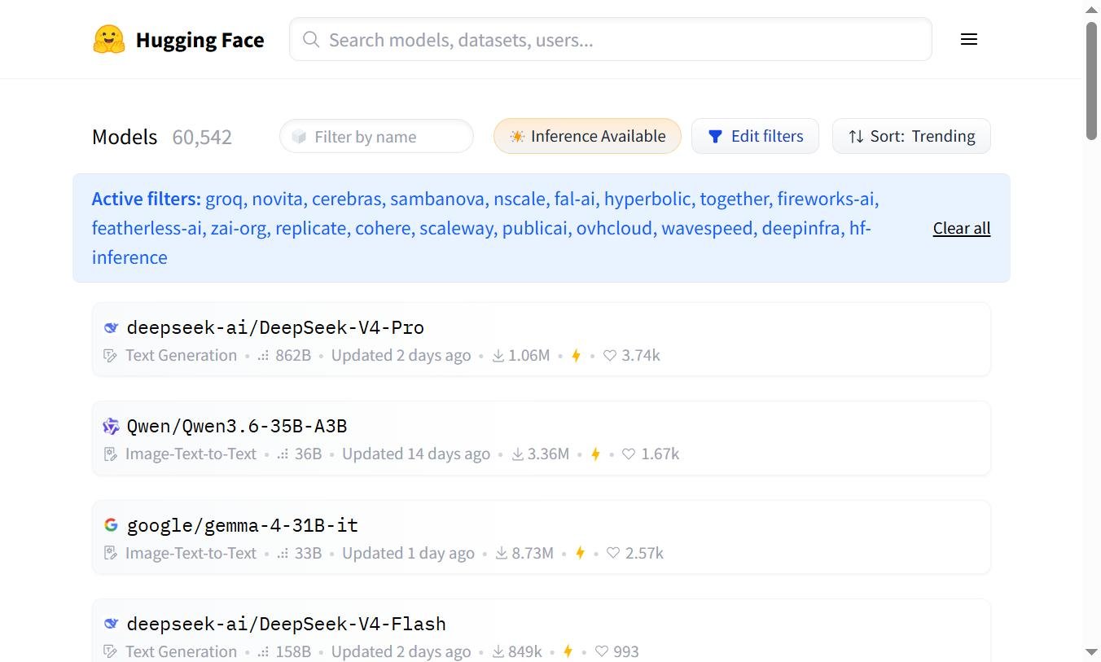Viewport: 1101px width, 662px height.
Task: Click the lightning bolt icon on Qwen3.6-35B-A3B row
Action: click(x=595, y=454)
